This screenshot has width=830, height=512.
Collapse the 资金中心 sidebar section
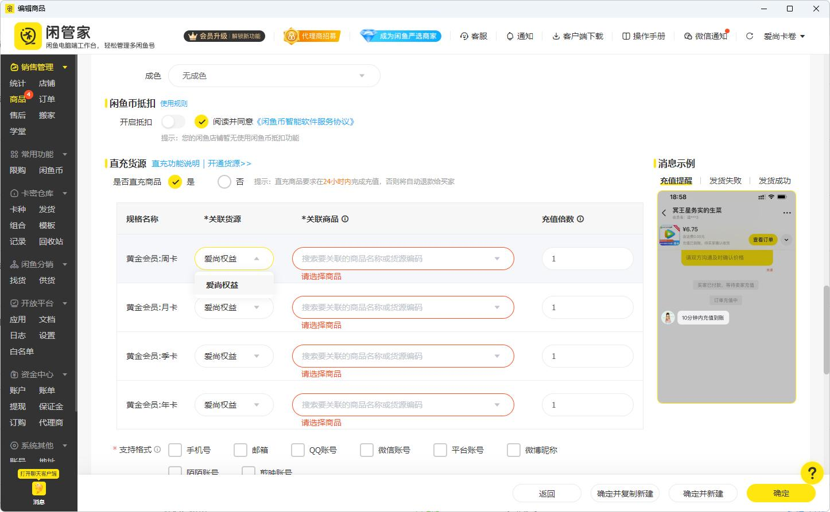[x=64, y=374]
